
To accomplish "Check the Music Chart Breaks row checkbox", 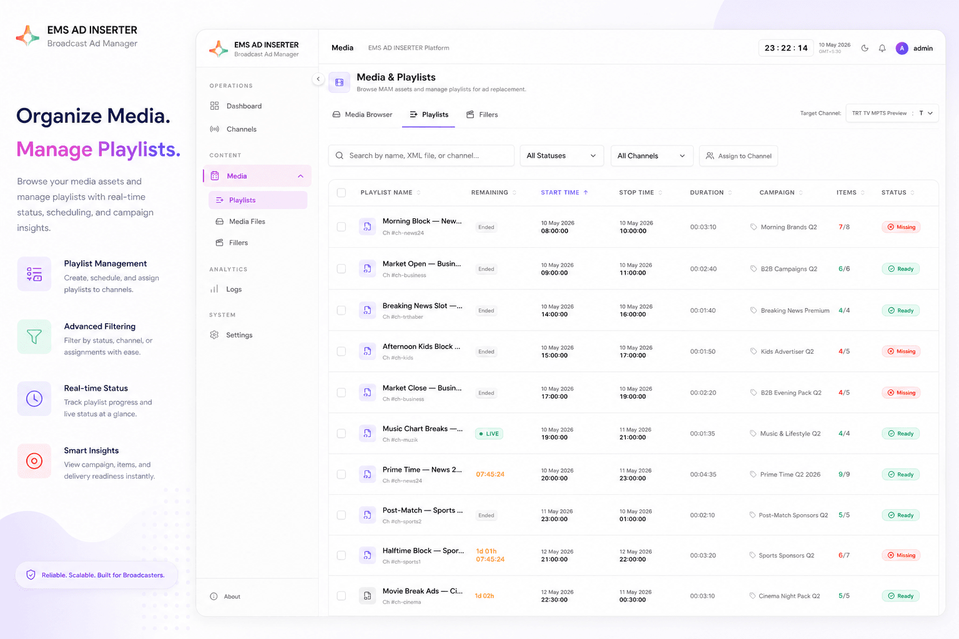I will [342, 433].
